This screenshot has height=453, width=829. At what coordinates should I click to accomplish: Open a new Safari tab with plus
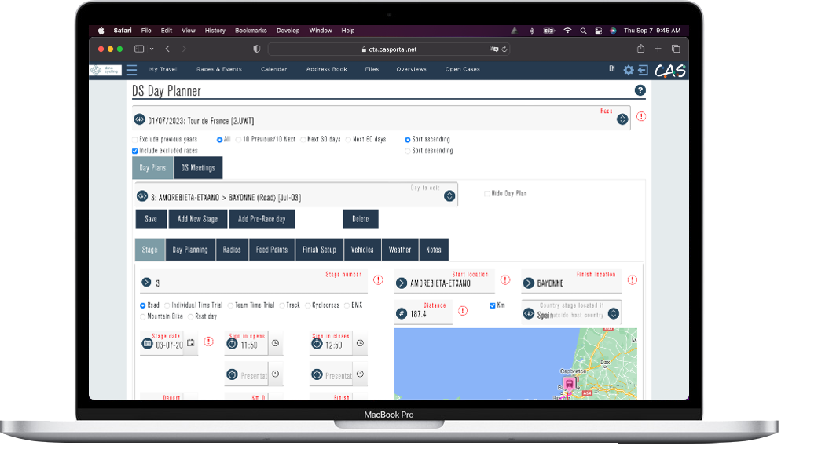click(658, 49)
